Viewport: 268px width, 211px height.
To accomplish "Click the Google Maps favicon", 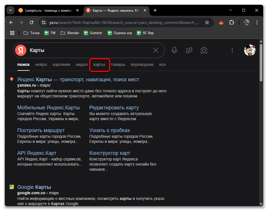I will point(12,187).
